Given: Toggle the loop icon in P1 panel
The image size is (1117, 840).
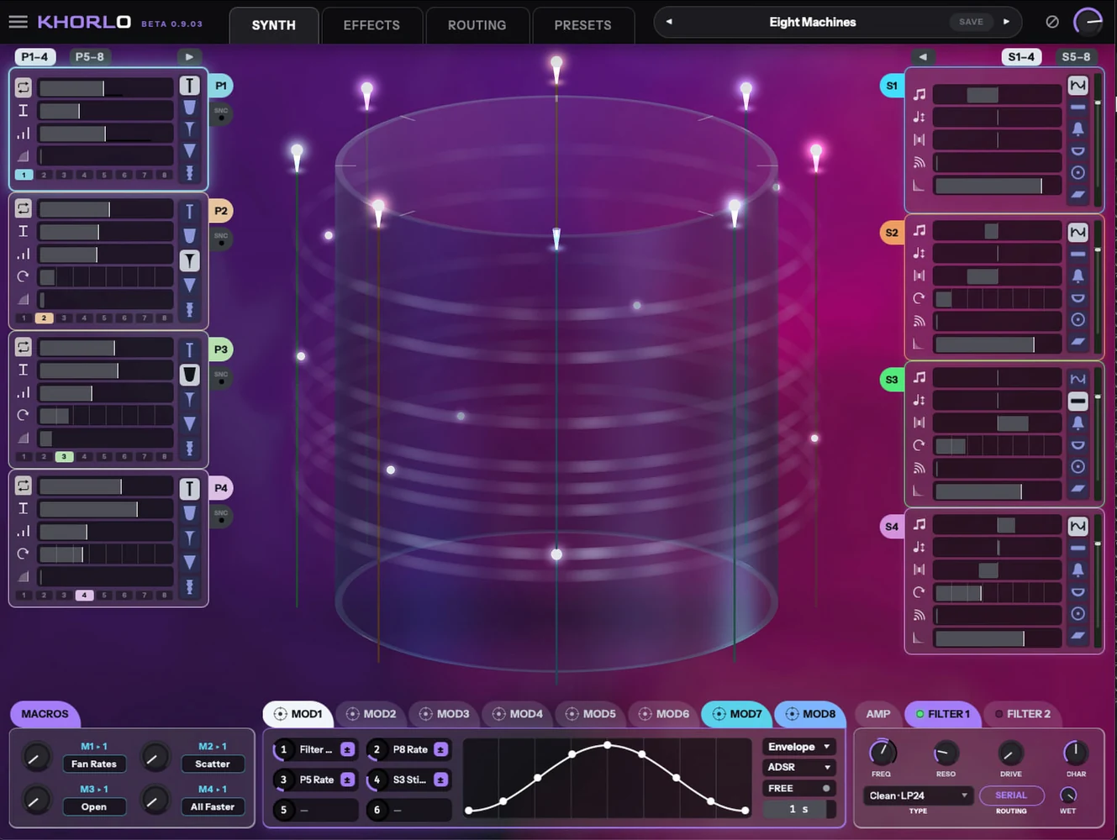Looking at the screenshot, I should 23,87.
